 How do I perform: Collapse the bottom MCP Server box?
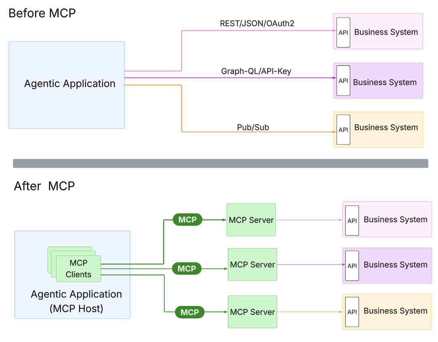[x=252, y=312]
